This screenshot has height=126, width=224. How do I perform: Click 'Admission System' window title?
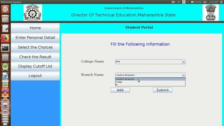11,2
